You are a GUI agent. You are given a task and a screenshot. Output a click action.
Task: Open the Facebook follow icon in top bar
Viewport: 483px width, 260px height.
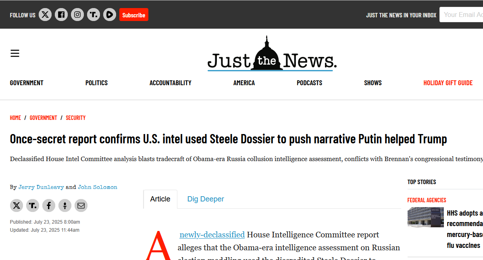tap(61, 15)
